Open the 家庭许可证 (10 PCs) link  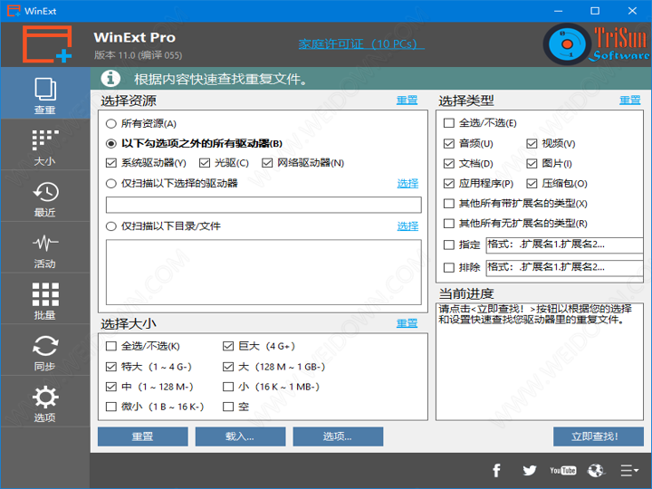coord(361,43)
